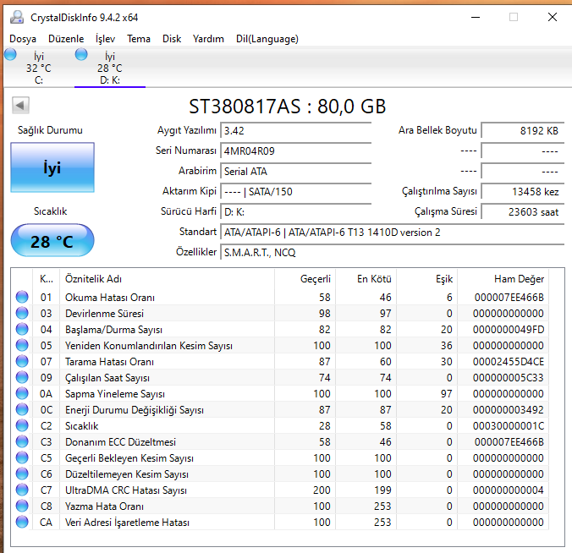572x553 pixels.
Task: Select the C: drive tab at 32 °C
Action: click(39, 68)
